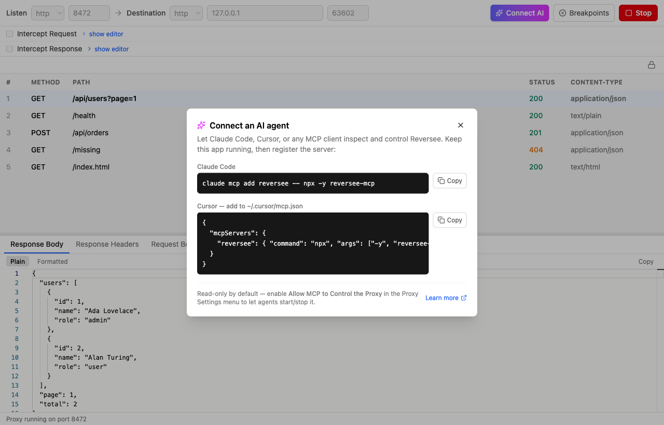Screen dimensions: 664x425
Task: Open the Learn more link
Action: [446, 298]
